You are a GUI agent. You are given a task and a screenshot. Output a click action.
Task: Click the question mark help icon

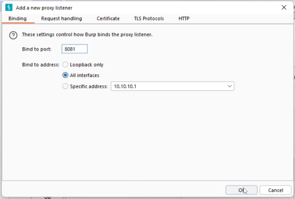[13, 35]
